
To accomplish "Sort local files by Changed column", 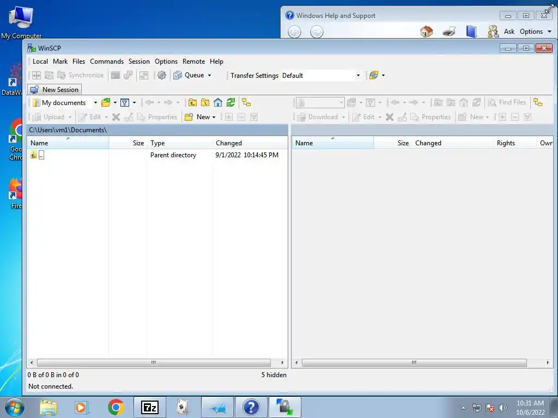I will pos(250,143).
